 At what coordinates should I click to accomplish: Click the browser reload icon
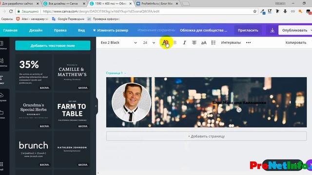pos(11,11)
